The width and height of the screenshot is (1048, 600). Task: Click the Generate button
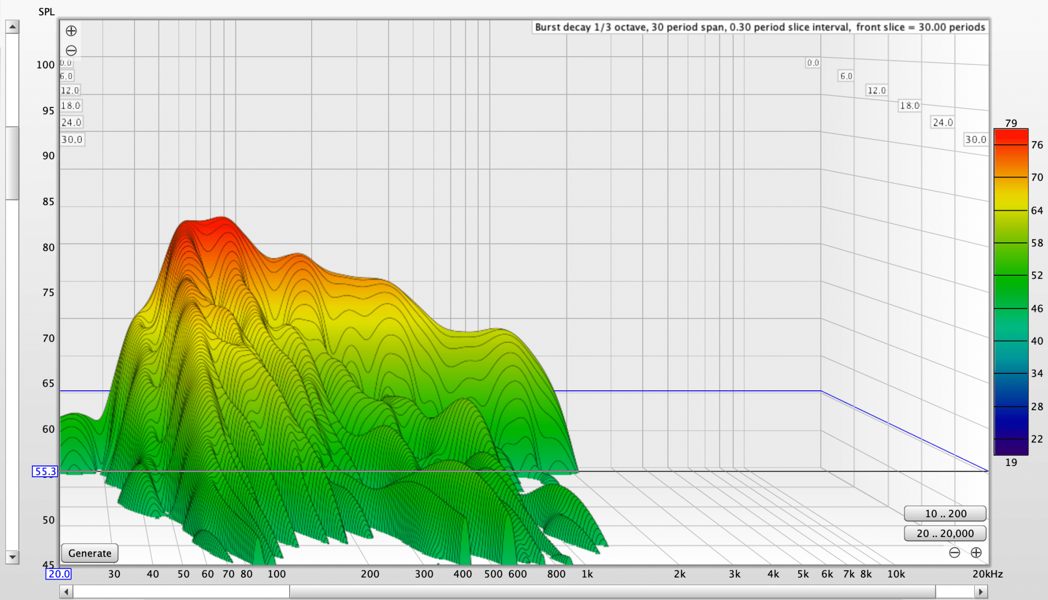tap(90, 553)
